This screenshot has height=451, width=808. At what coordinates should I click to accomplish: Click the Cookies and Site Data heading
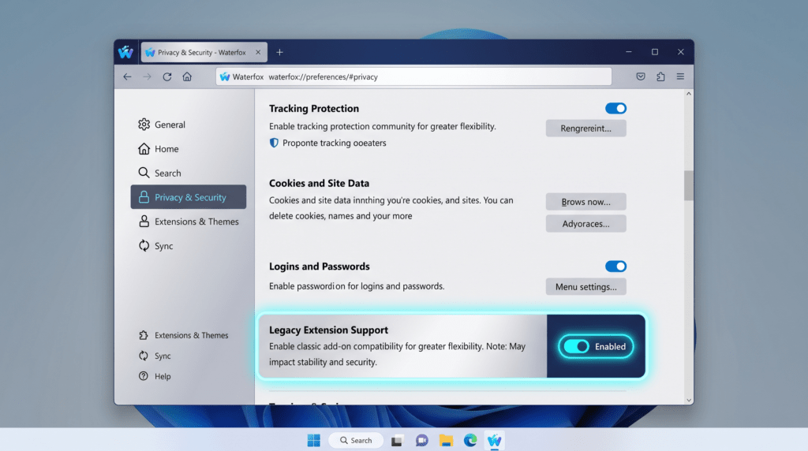(319, 183)
